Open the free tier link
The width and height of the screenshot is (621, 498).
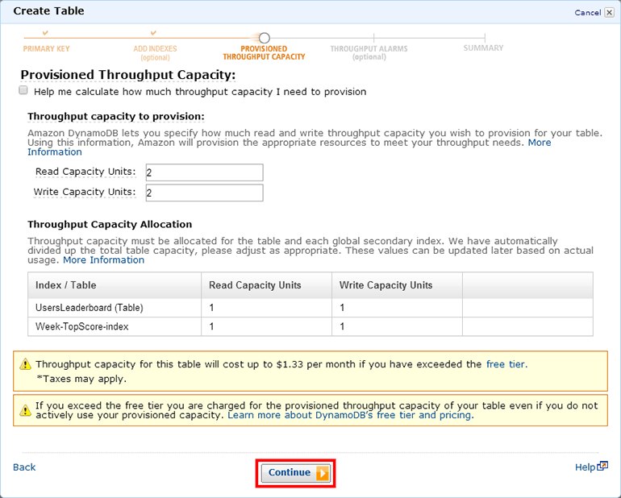(506, 364)
